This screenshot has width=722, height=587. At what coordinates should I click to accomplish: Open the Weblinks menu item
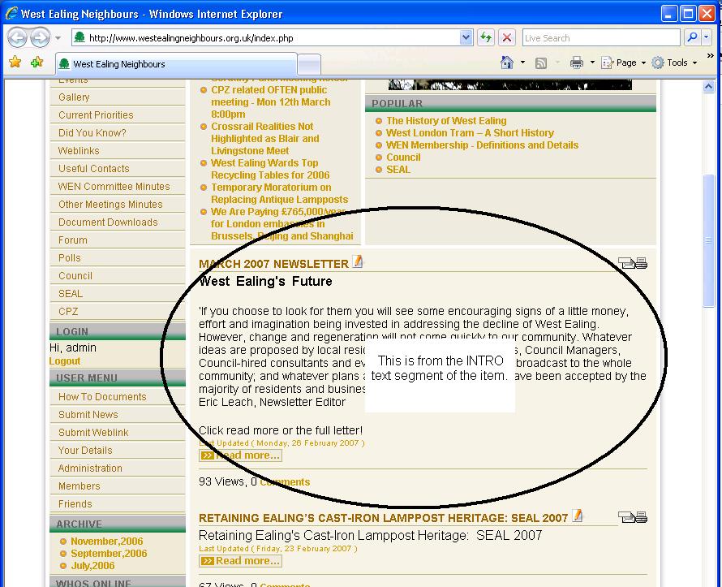79,151
